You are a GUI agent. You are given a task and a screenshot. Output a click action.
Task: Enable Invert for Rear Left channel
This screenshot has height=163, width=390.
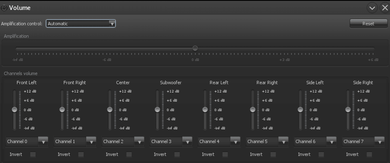point(225,154)
